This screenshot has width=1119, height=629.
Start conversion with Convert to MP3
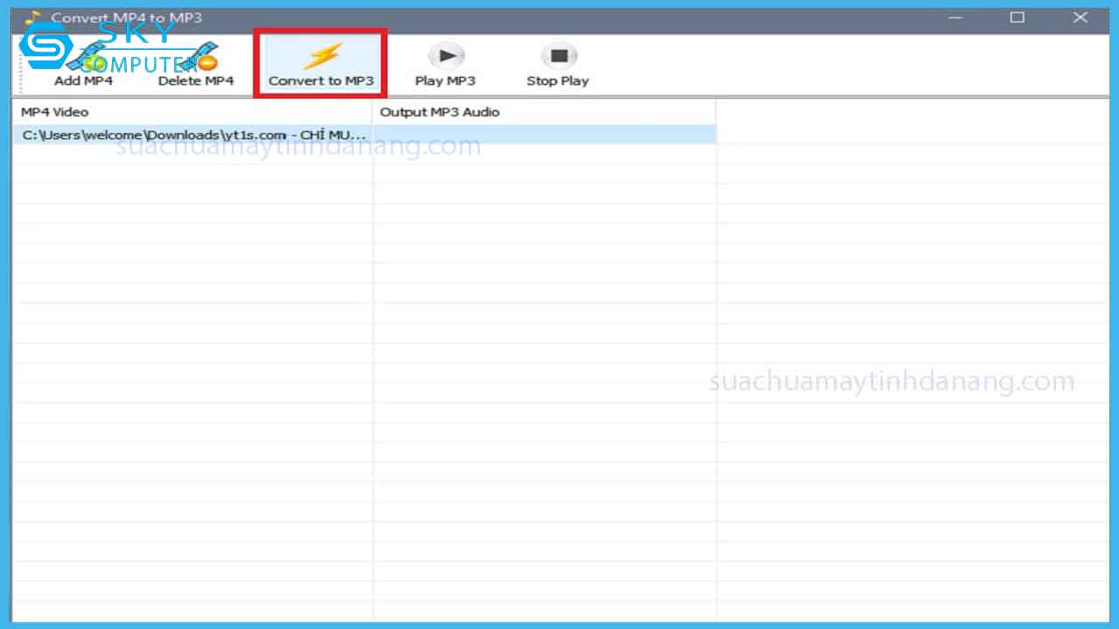[321, 64]
